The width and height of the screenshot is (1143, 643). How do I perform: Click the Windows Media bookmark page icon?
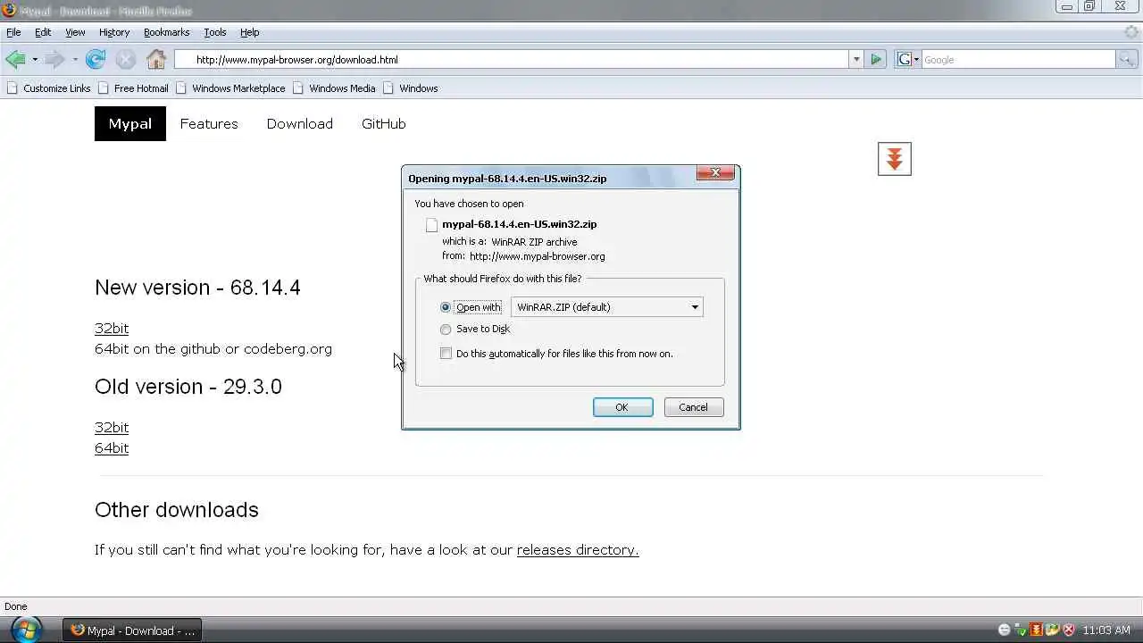298,88
